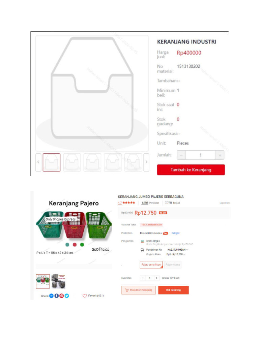Click the Jumlah quantity input field
The image size is (259, 345).
(x=200, y=155)
